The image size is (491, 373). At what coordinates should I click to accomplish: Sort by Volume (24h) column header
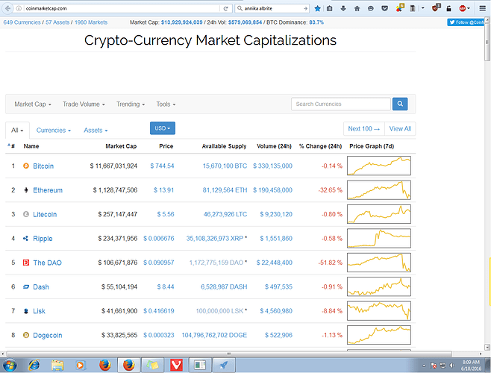(x=274, y=146)
